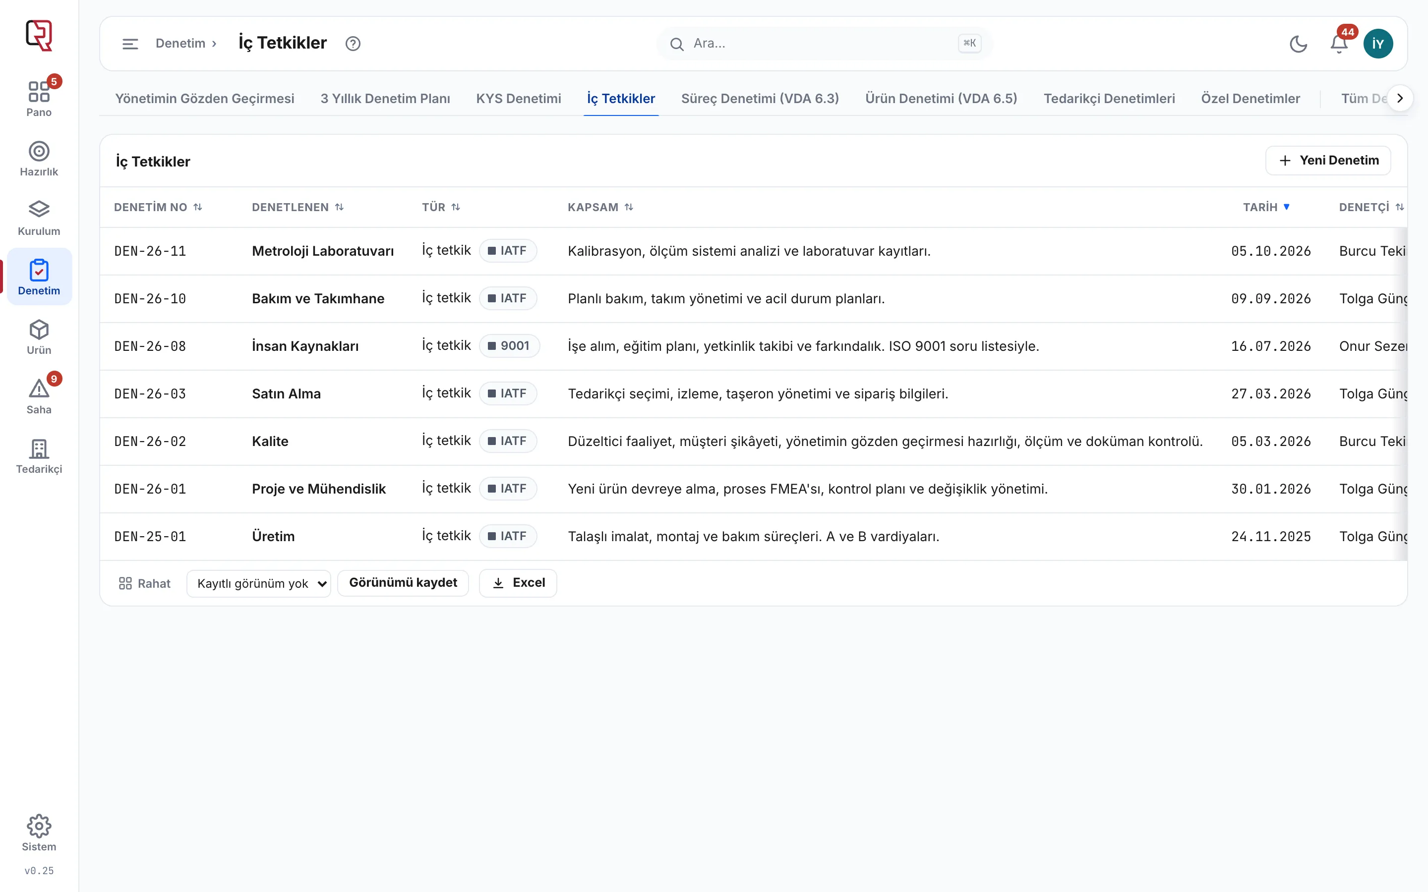The height and width of the screenshot is (892, 1428).
Task: Open notifications bell with 44 badge
Action: 1339,44
